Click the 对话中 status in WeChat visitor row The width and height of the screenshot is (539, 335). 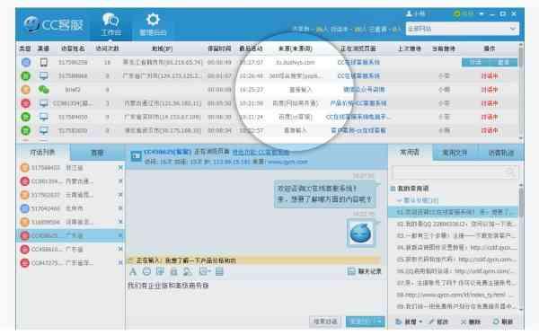pyautogui.click(x=490, y=90)
